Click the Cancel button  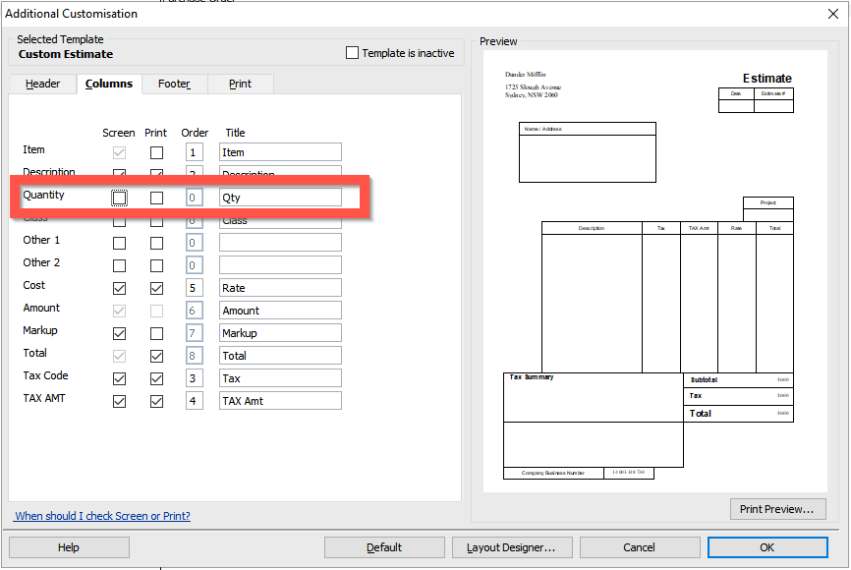click(x=640, y=547)
